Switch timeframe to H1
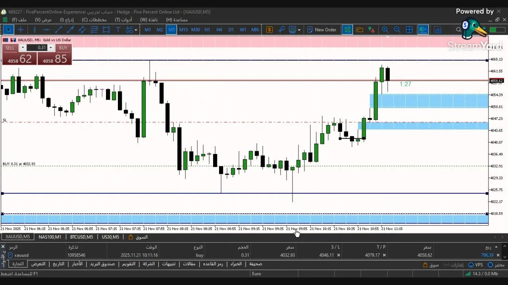The image size is (508, 285). click(207, 30)
